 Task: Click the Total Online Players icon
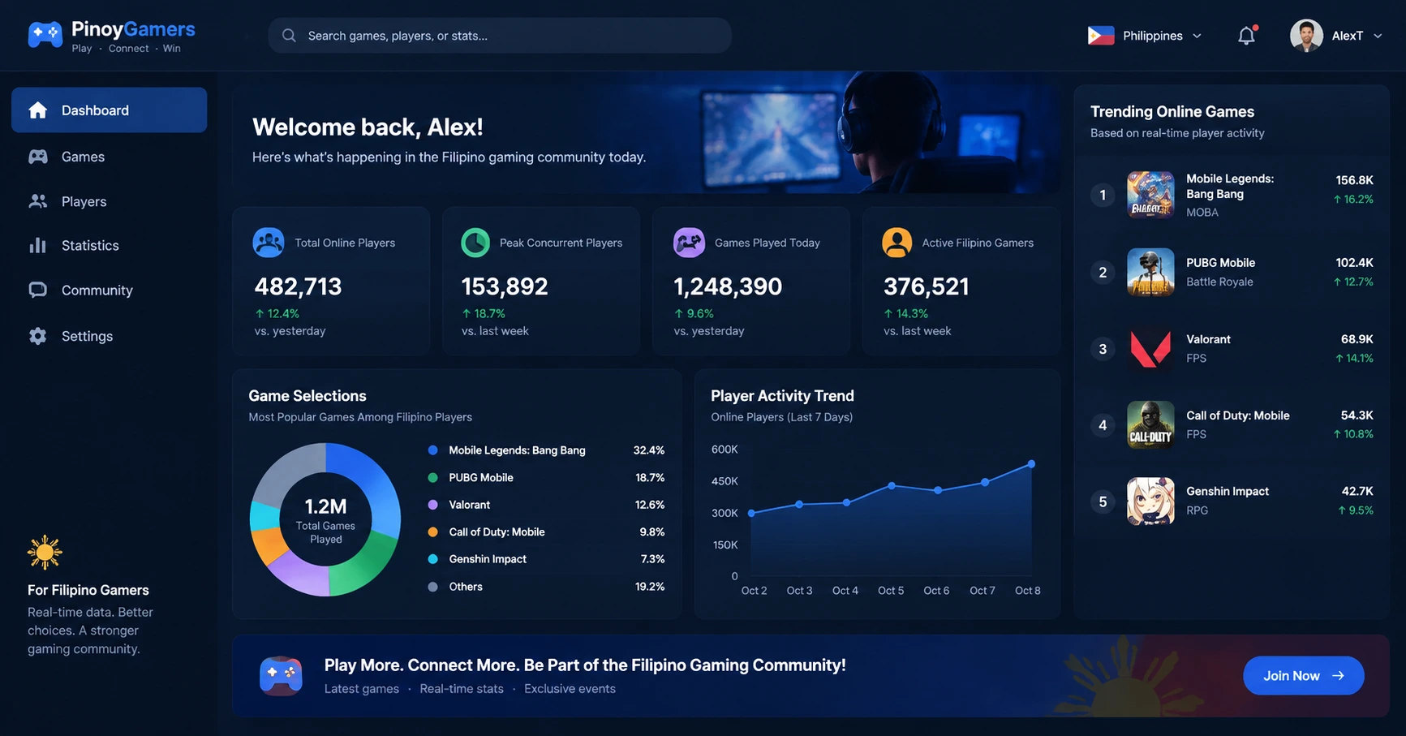[x=269, y=243]
